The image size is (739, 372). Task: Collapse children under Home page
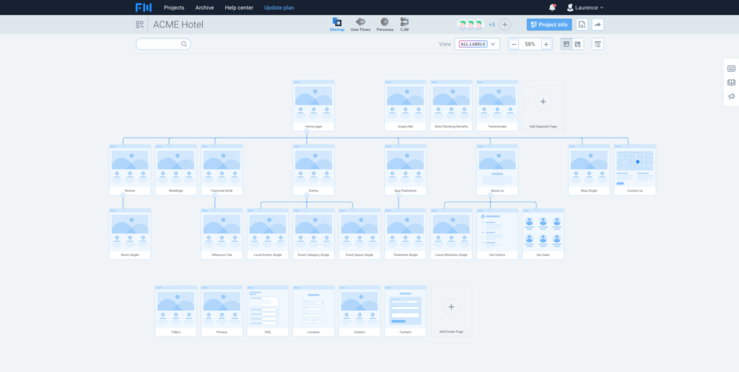click(306, 131)
